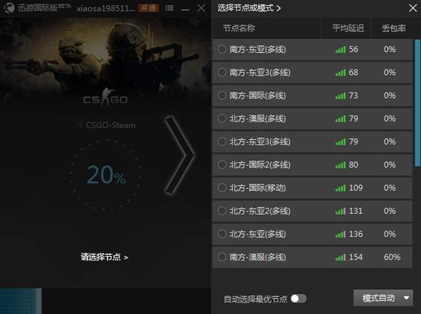Click the orange 开通 badge
Viewport: 421px width, 314px height.
(148, 8)
